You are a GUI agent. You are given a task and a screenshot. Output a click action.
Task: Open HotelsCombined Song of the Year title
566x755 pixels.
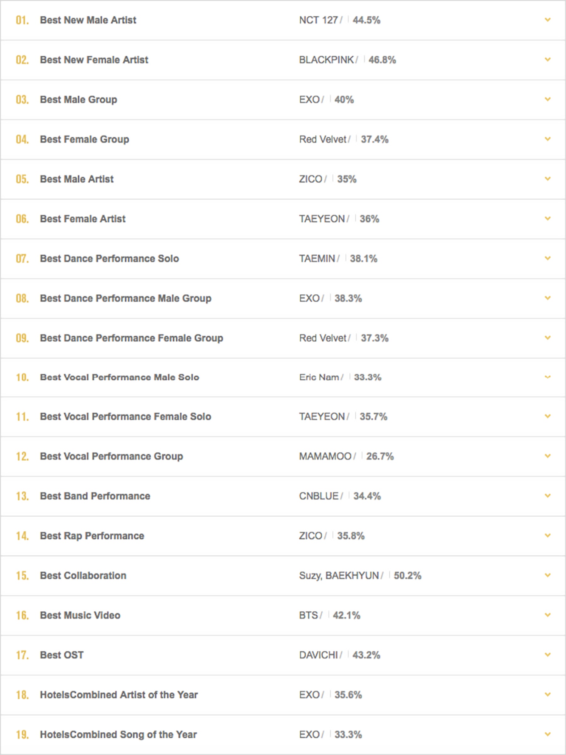(118, 734)
